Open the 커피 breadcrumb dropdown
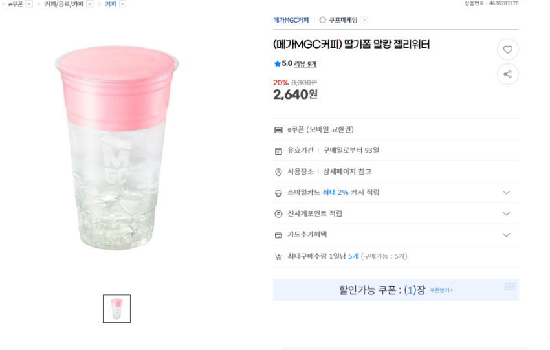The image size is (550, 350). click(122, 4)
